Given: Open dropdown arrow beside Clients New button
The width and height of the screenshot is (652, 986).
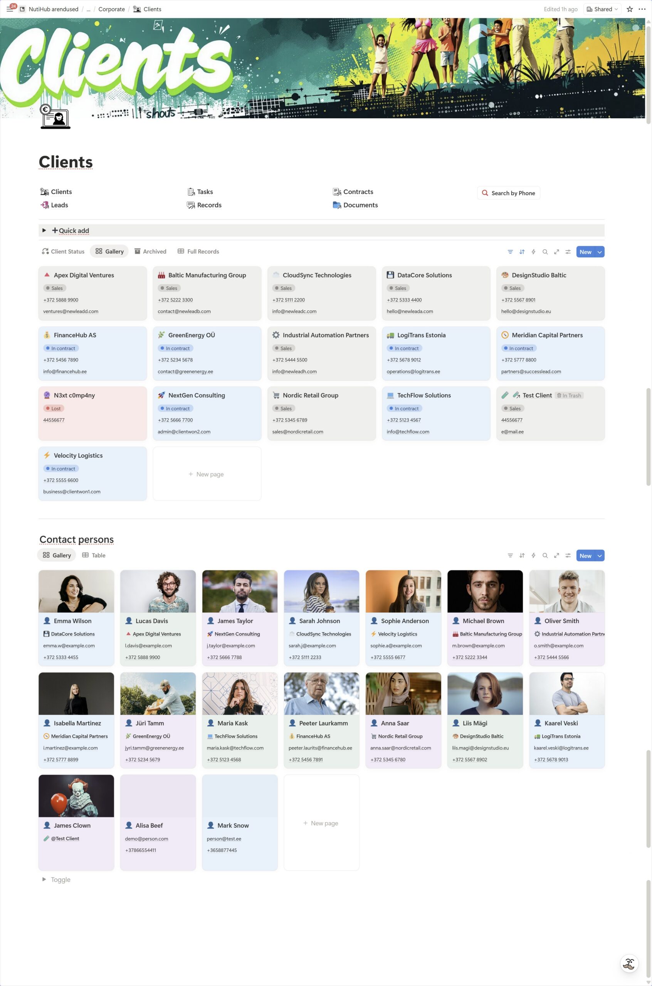Looking at the screenshot, I should click(x=600, y=252).
